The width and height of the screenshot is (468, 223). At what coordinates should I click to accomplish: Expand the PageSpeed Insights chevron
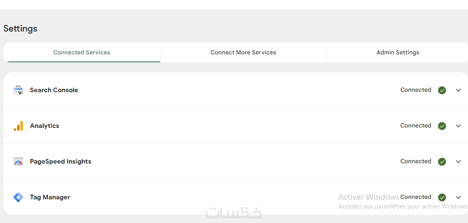(458, 162)
